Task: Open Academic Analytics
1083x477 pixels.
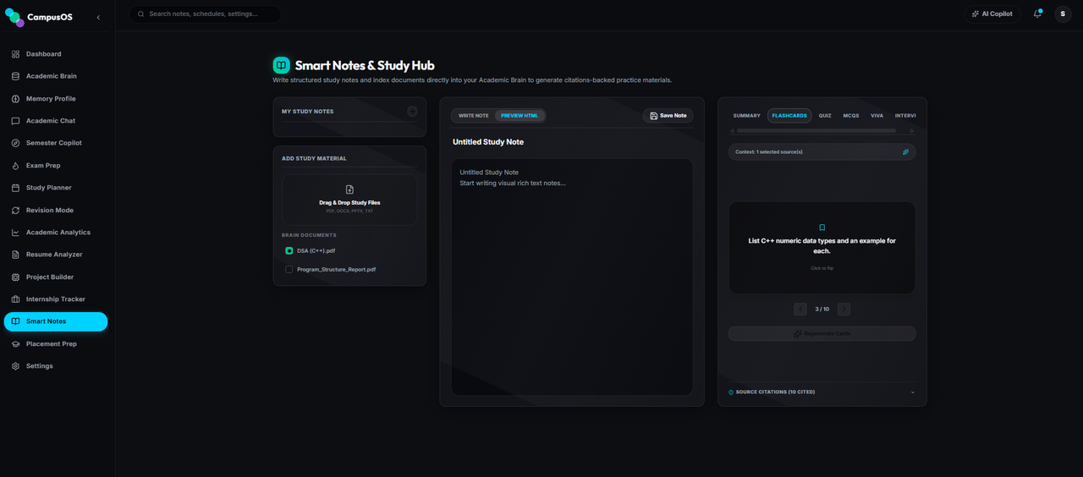Action: 56,233
